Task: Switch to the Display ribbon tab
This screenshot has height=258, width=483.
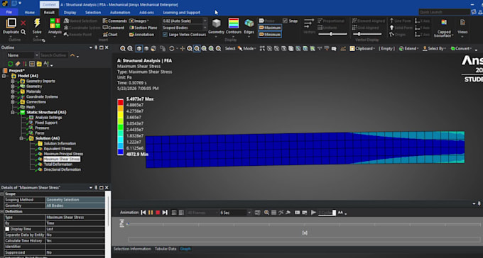Action: click(x=70, y=13)
